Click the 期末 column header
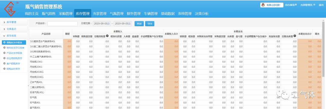Screen dimensions: 326x109 317,34
